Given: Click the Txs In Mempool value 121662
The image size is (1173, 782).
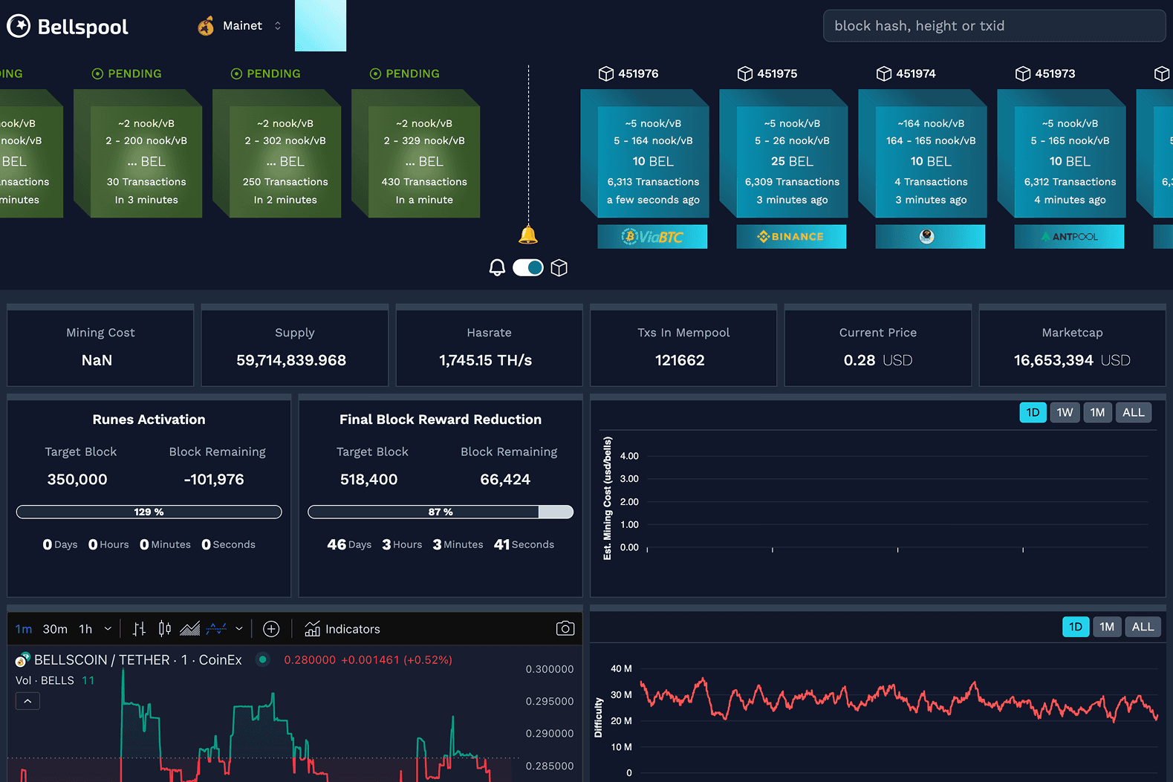Looking at the screenshot, I should click(680, 360).
